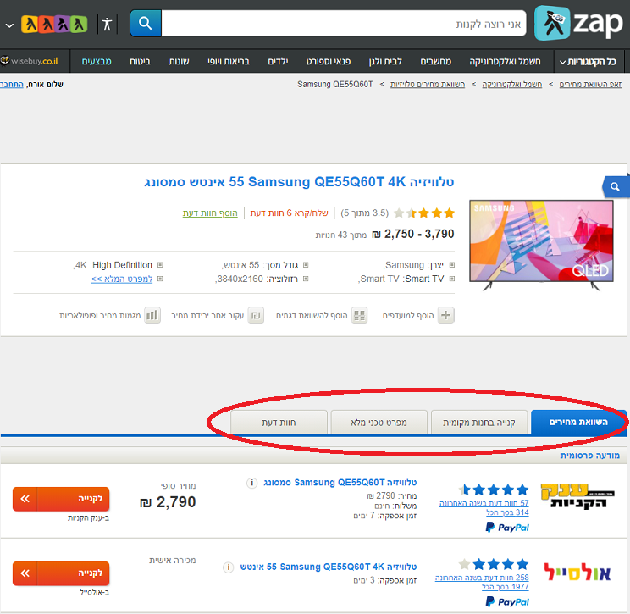Screen dimensions: 630x614
Task: Click the track price drop icon
Action: [256, 316]
